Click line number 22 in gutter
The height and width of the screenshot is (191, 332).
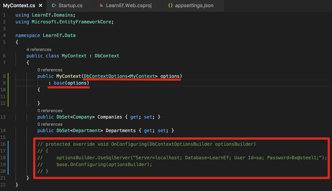tap(3, 185)
